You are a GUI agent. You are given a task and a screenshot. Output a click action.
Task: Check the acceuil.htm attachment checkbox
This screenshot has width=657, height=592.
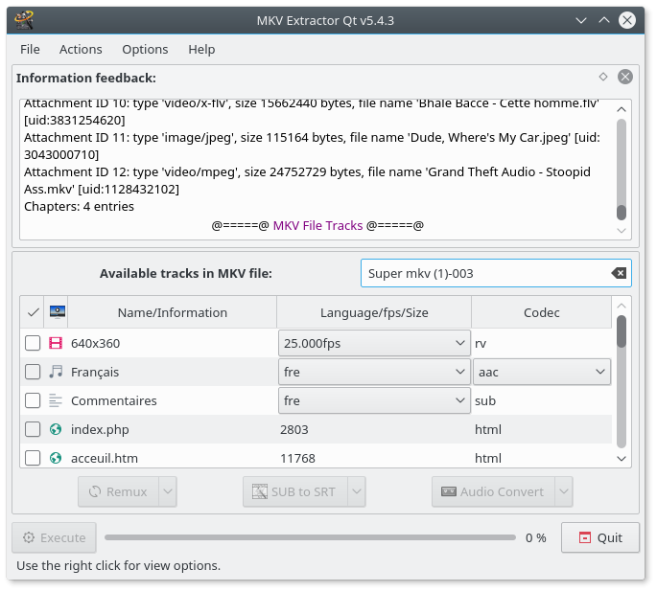33,458
